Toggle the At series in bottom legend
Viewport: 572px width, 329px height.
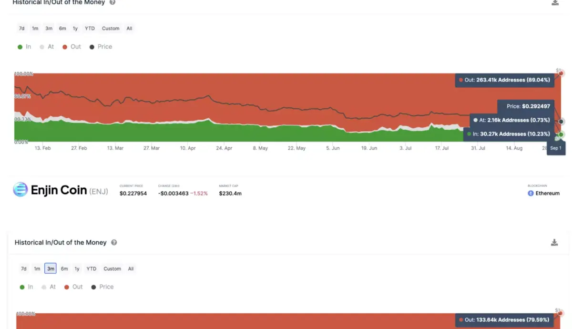pyautogui.click(x=49, y=287)
